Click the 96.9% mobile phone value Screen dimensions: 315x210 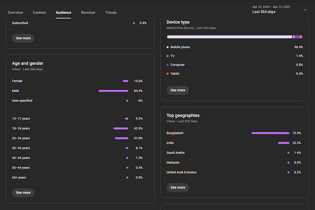(x=299, y=47)
